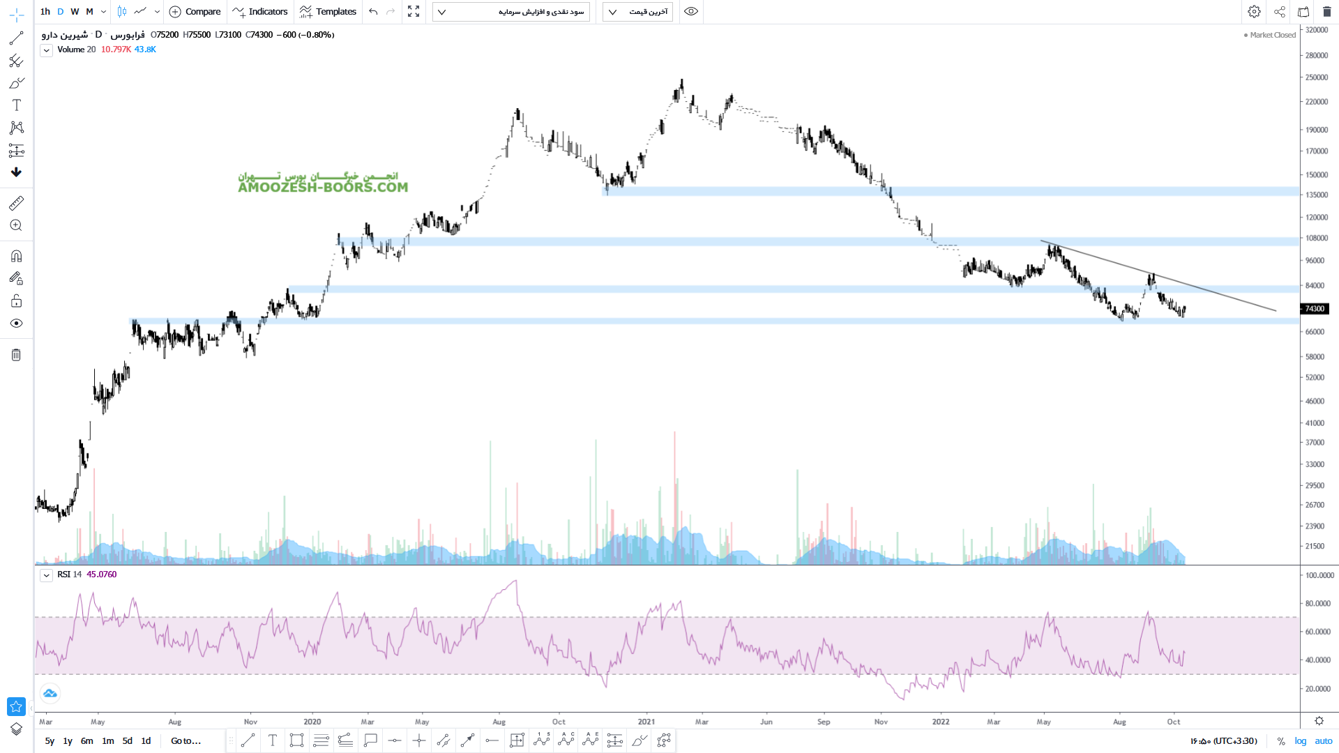
Task: Toggle auto scale for price axis
Action: 1323,741
